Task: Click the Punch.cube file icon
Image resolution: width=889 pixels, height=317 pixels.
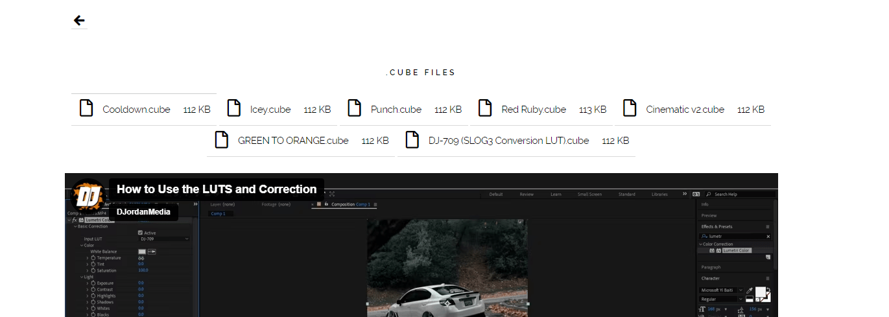Action: click(x=354, y=108)
